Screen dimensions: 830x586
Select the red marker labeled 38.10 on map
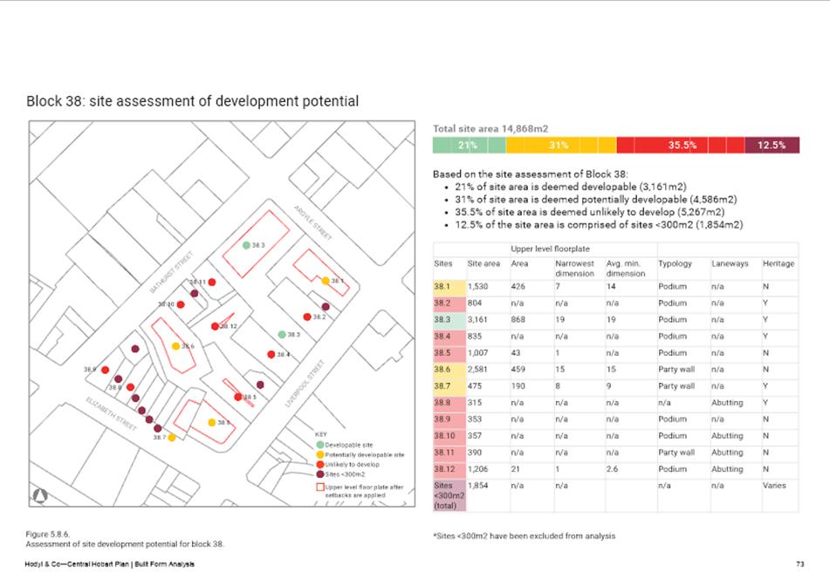(x=181, y=304)
